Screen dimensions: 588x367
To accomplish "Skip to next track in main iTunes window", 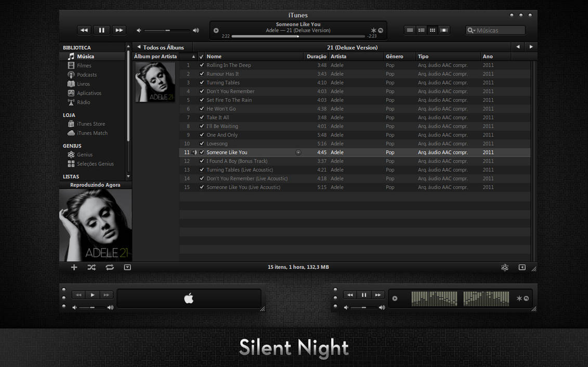I will pos(119,30).
